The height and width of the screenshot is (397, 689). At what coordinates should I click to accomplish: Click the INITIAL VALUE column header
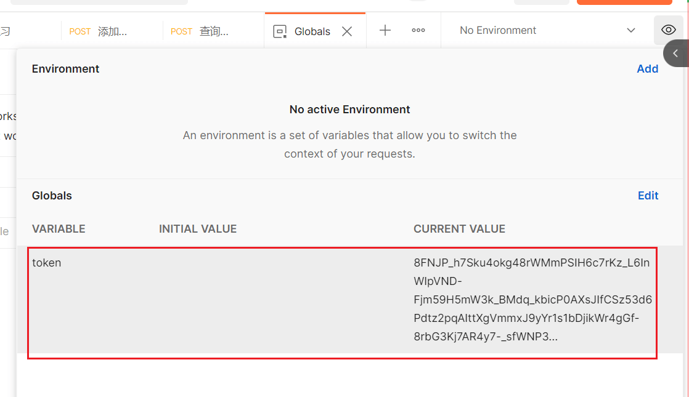click(198, 229)
